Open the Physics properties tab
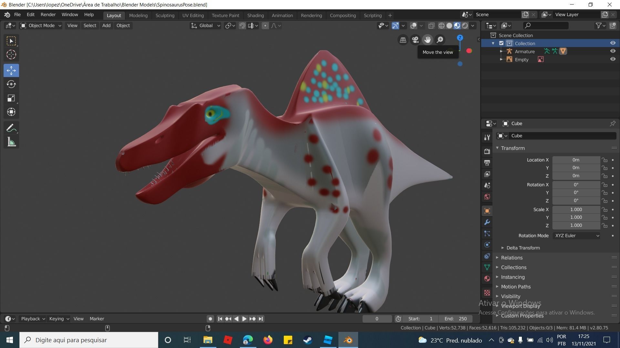 (x=487, y=245)
